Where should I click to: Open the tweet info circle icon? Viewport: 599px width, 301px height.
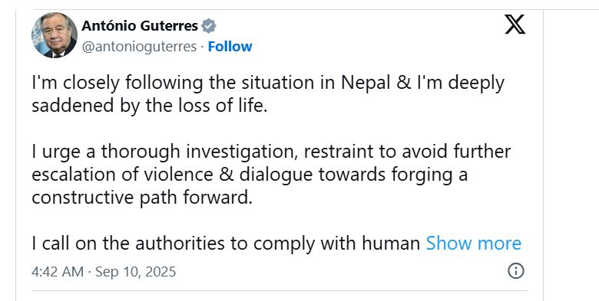[516, 271]
